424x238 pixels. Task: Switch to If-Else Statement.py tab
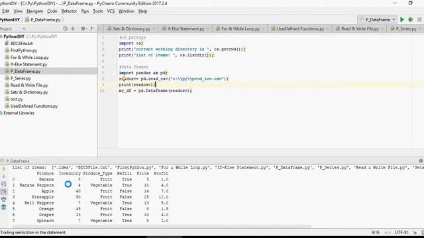(x=185, y=29)
